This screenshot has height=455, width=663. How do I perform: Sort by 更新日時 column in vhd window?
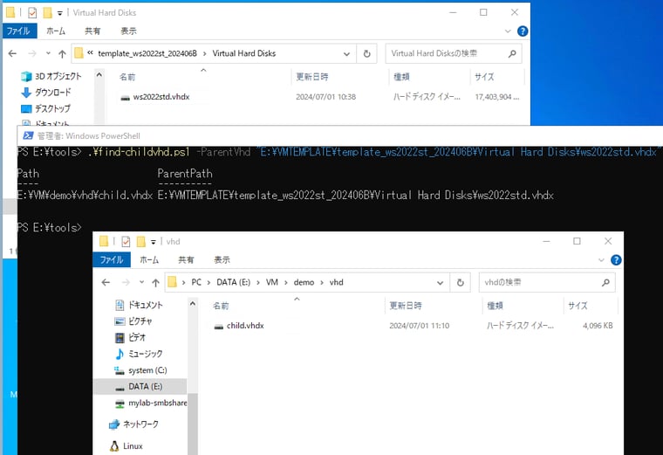[x=406, y=306]
